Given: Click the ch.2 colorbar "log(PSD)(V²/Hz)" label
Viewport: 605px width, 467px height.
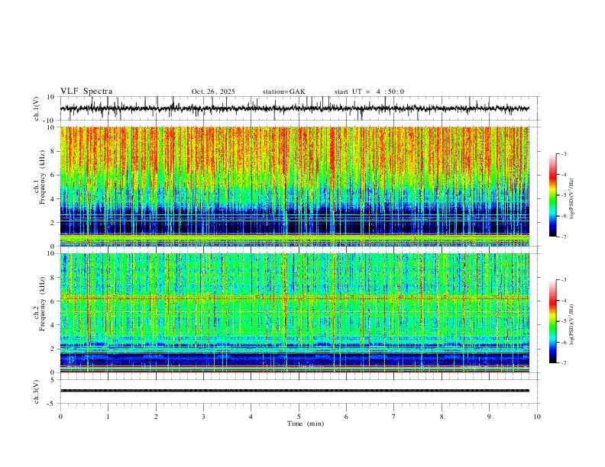Looking at the screenshot, I should coord(572,325).
